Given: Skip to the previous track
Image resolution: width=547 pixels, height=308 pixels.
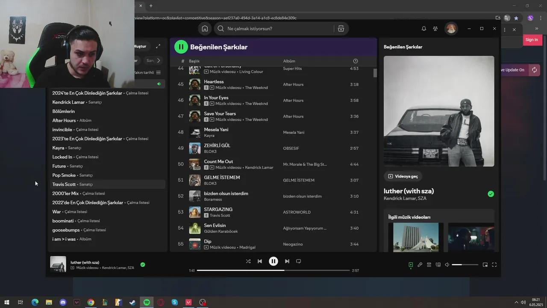Looking at the screenshot, I should 260,261.
